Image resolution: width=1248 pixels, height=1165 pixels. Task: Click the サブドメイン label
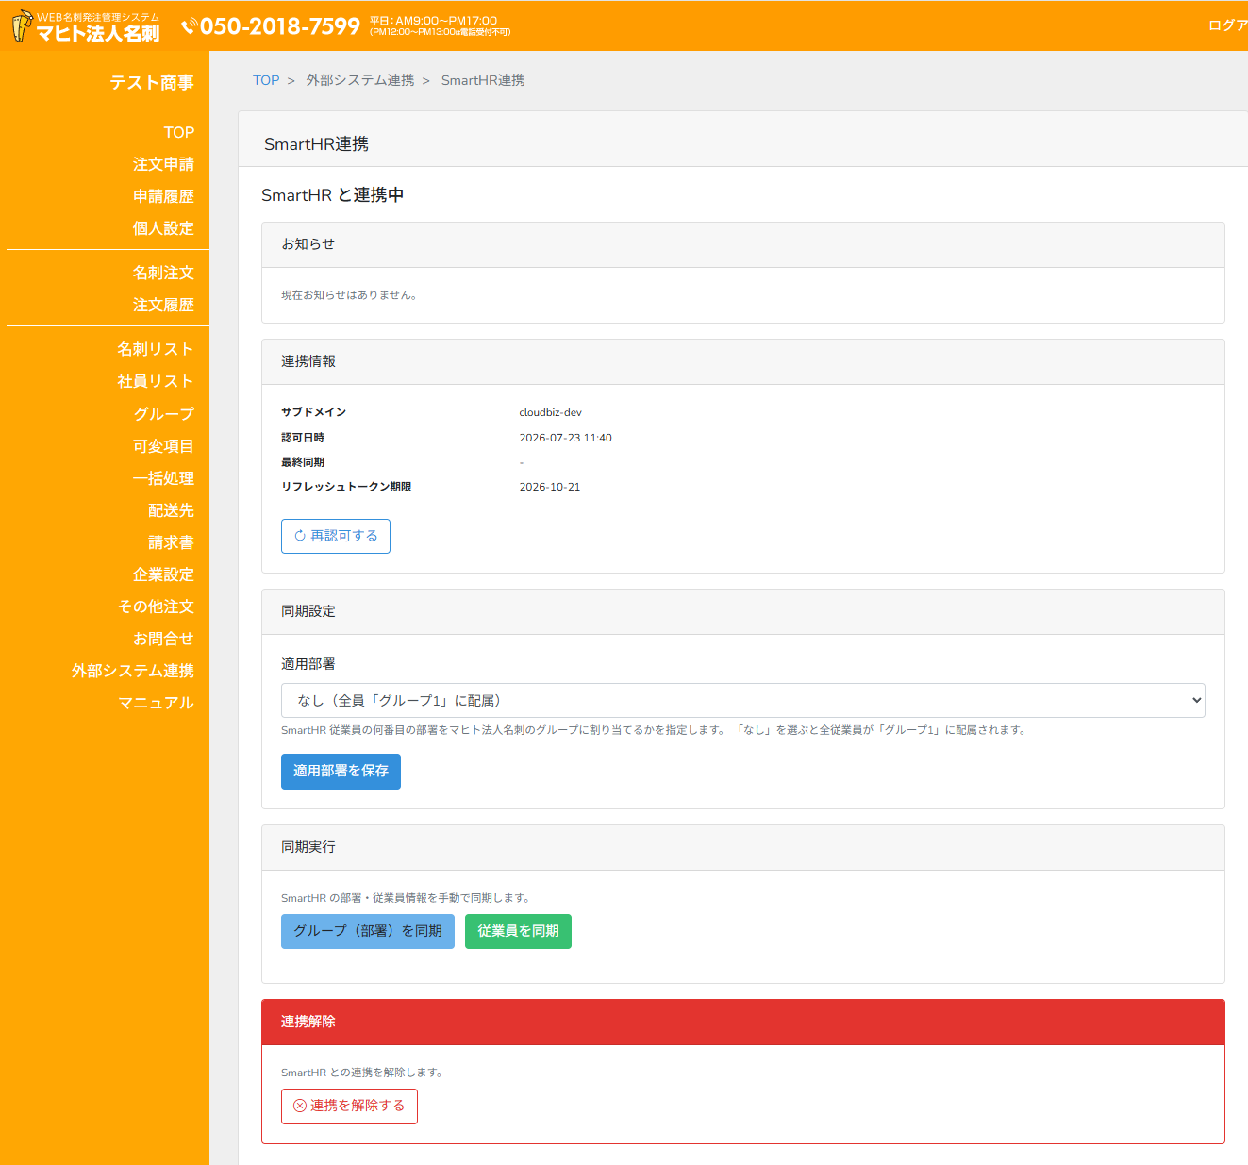pyautogui.click(x=314, y=412)
